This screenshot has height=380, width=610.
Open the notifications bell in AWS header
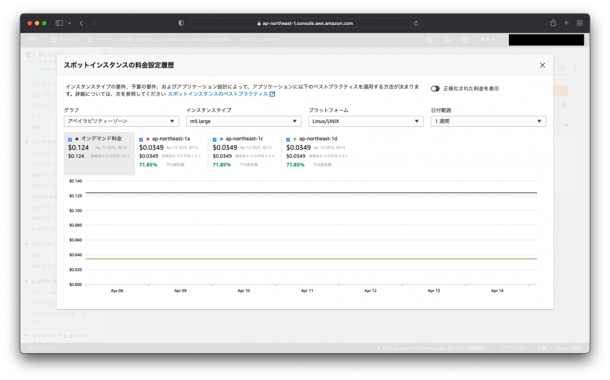(x=447, y=40)
